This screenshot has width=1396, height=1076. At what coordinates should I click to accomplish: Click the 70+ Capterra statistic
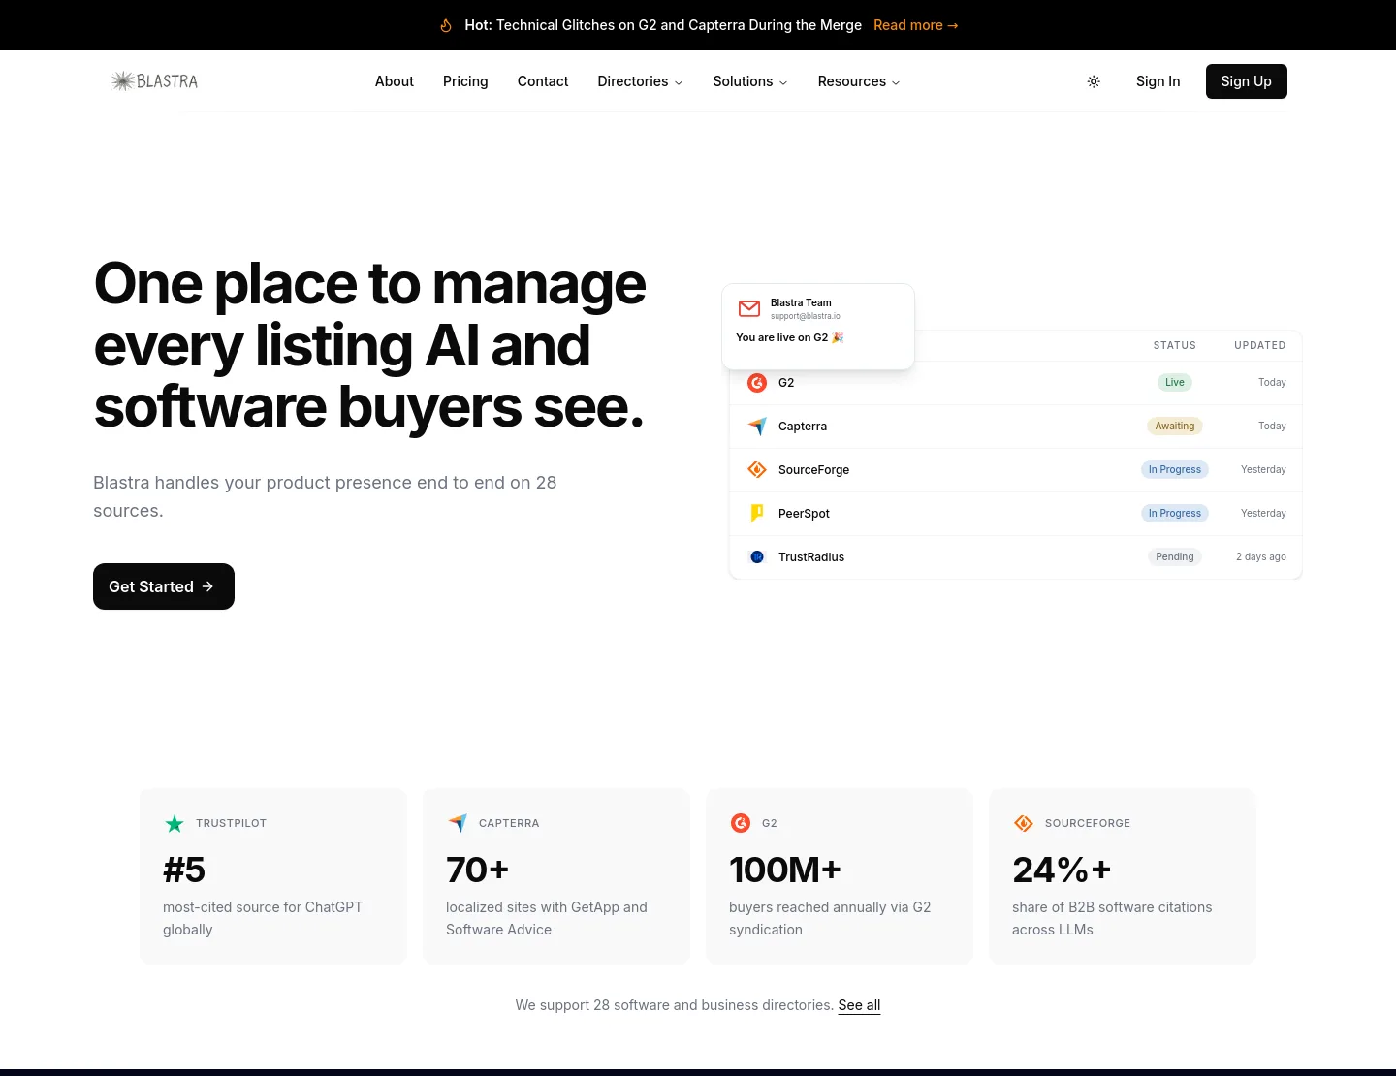[x=477, y=870]
